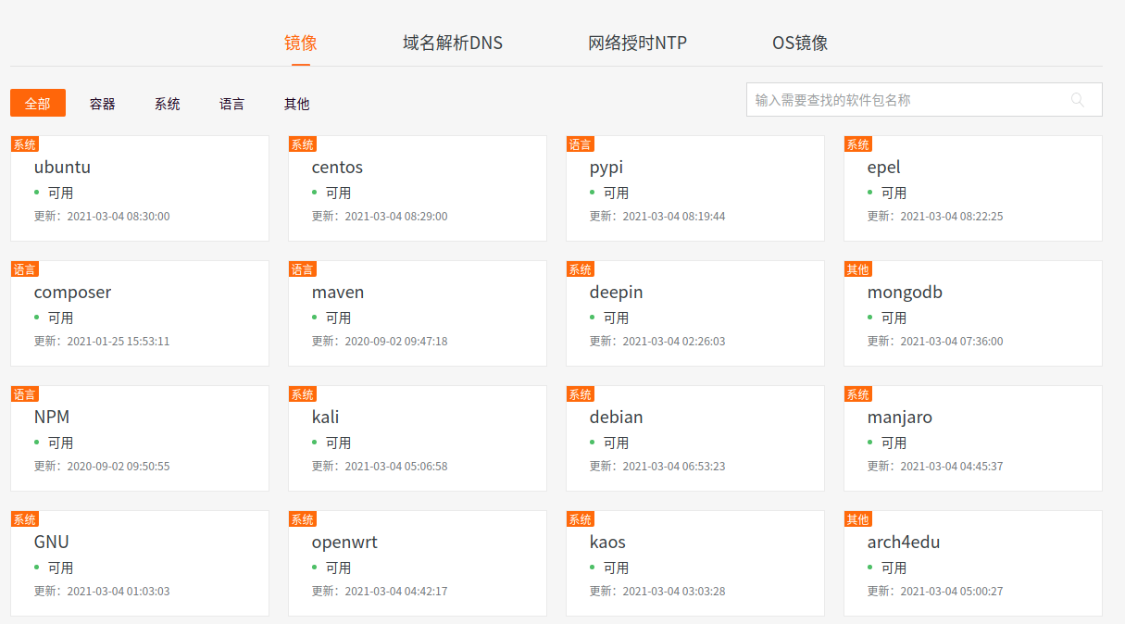Click ubuntu update time 2021-03-04 08:30:00

coord(119,217)
